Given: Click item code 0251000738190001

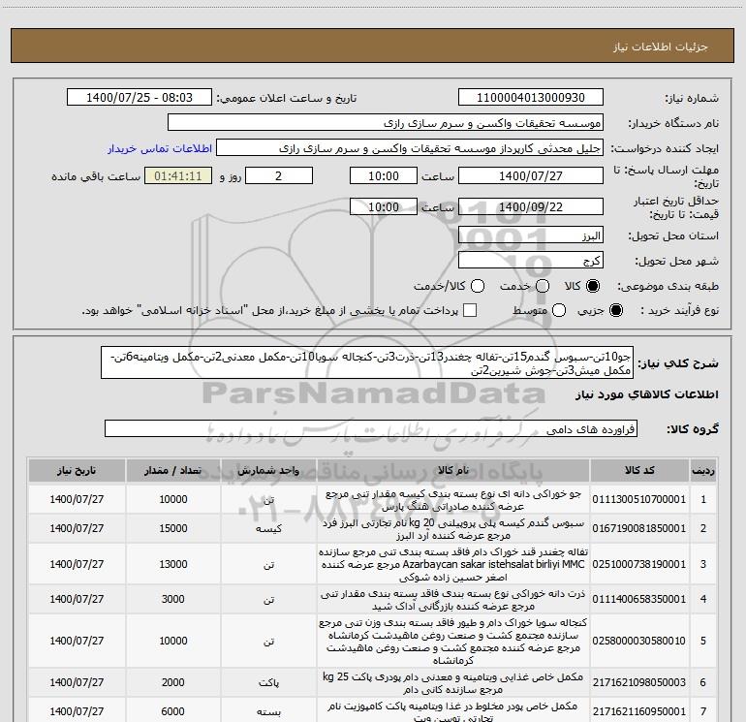Looking at the screenshot, I should 639,564.
